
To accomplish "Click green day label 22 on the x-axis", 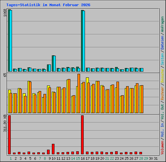I will tap(112, 158).
